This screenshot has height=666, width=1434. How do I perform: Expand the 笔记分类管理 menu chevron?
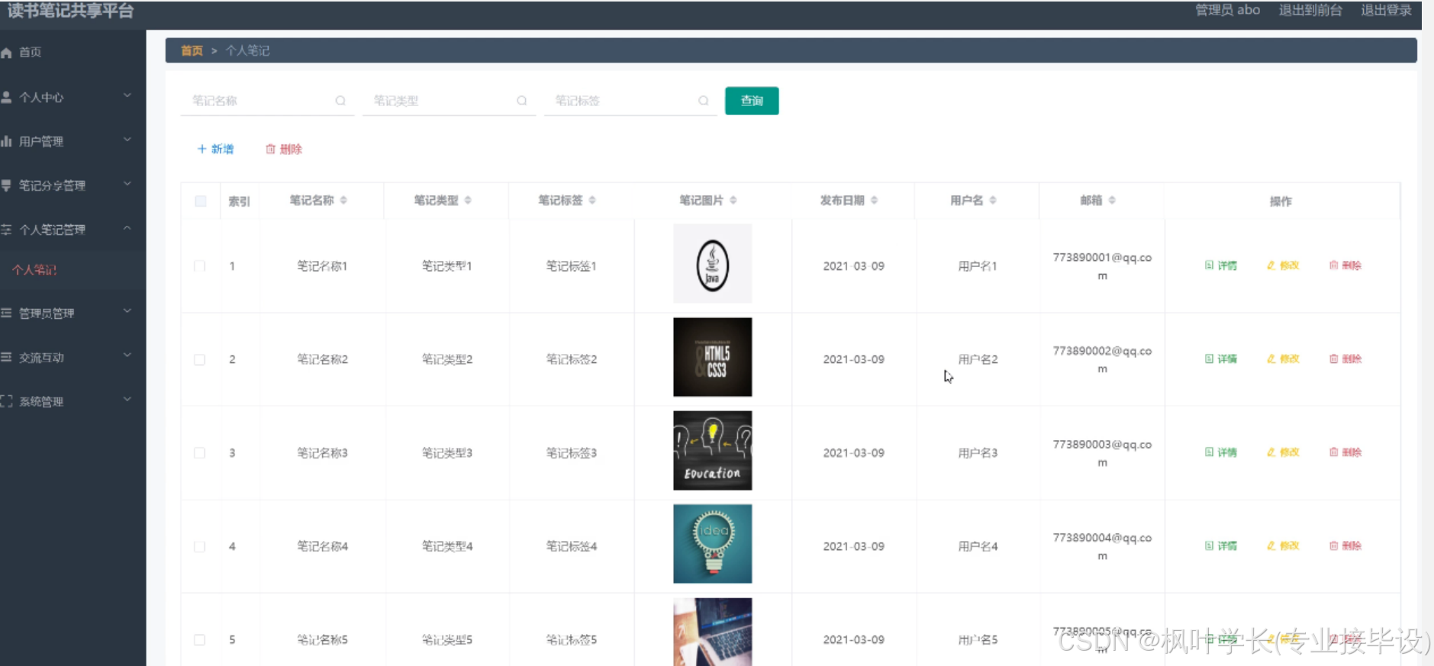(127, 184)
